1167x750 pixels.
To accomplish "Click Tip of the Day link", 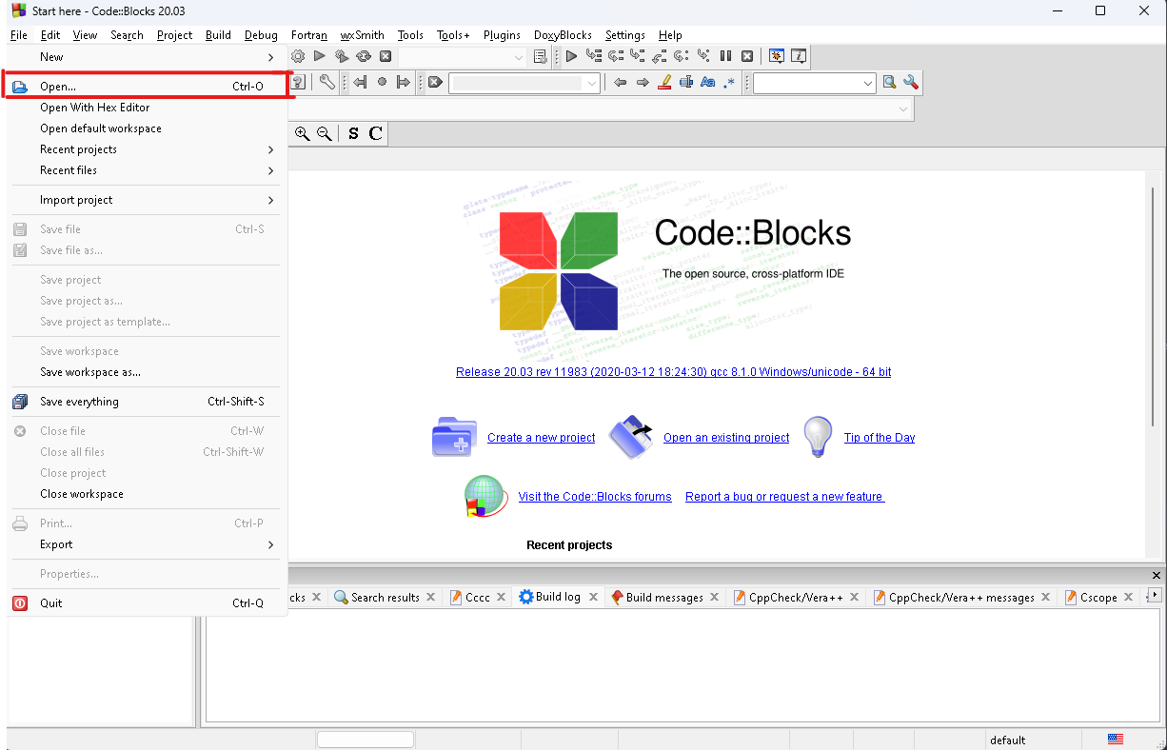I will pyautogui.click(x=880, y=438).
